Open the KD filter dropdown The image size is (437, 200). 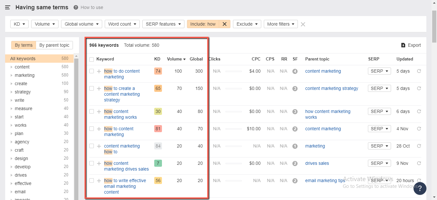point(19,24)
